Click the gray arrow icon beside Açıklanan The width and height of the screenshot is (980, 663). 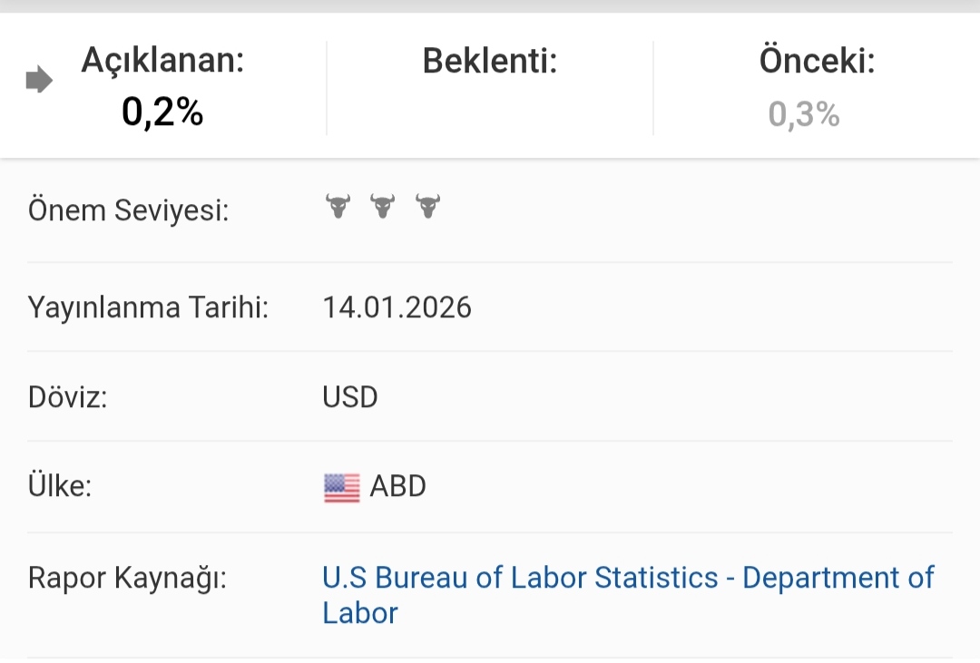[39, 82]
